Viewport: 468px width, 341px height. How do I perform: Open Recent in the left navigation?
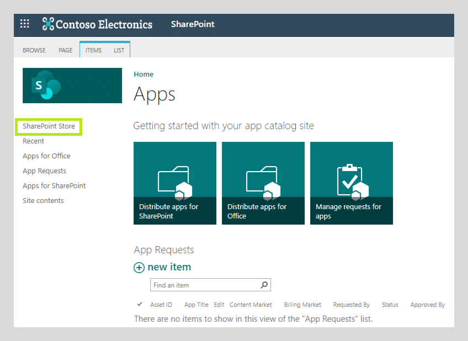pyautogui.click(x=33, y=141)
